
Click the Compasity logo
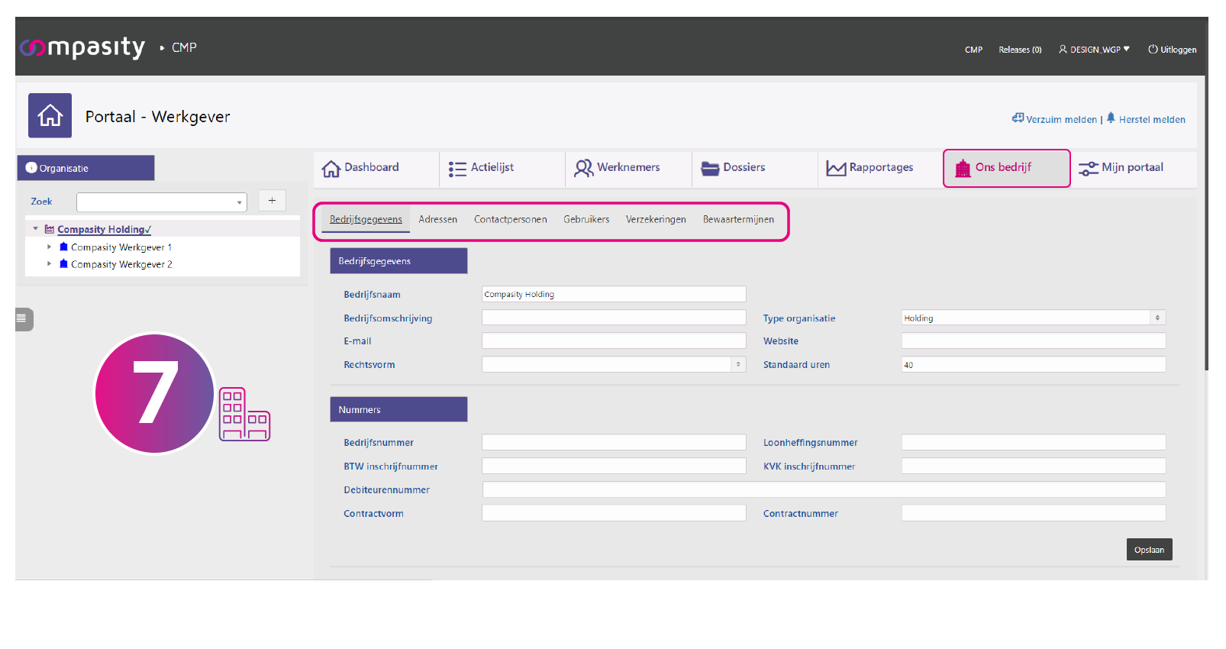[x=82, y=47]
